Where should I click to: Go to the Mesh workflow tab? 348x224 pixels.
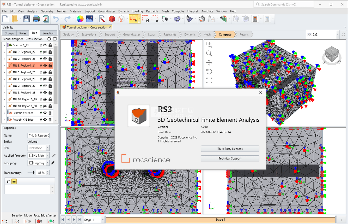click(207, 34)
